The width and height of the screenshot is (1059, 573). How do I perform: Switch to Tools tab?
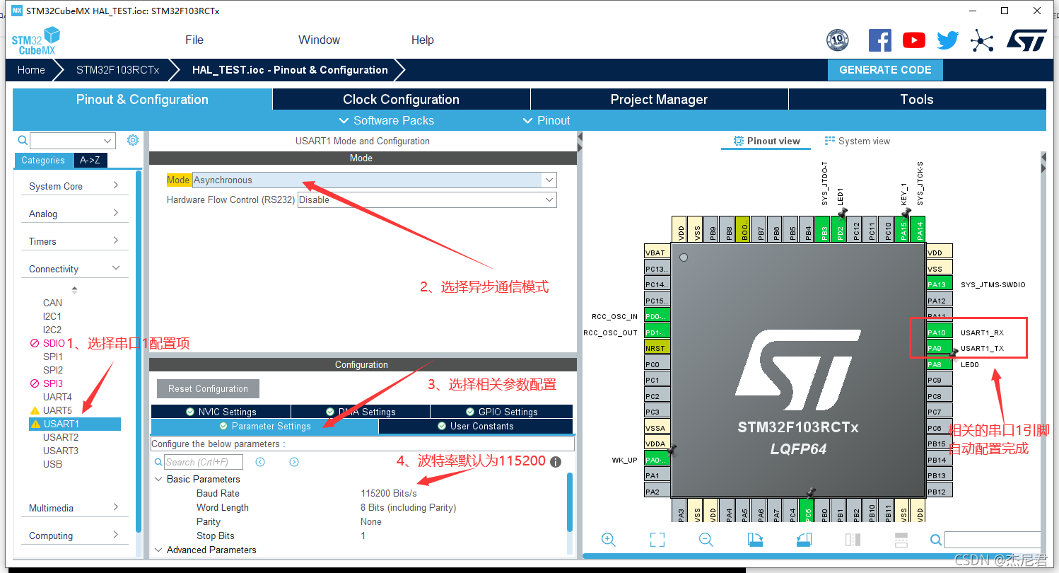tap(917, 99)
